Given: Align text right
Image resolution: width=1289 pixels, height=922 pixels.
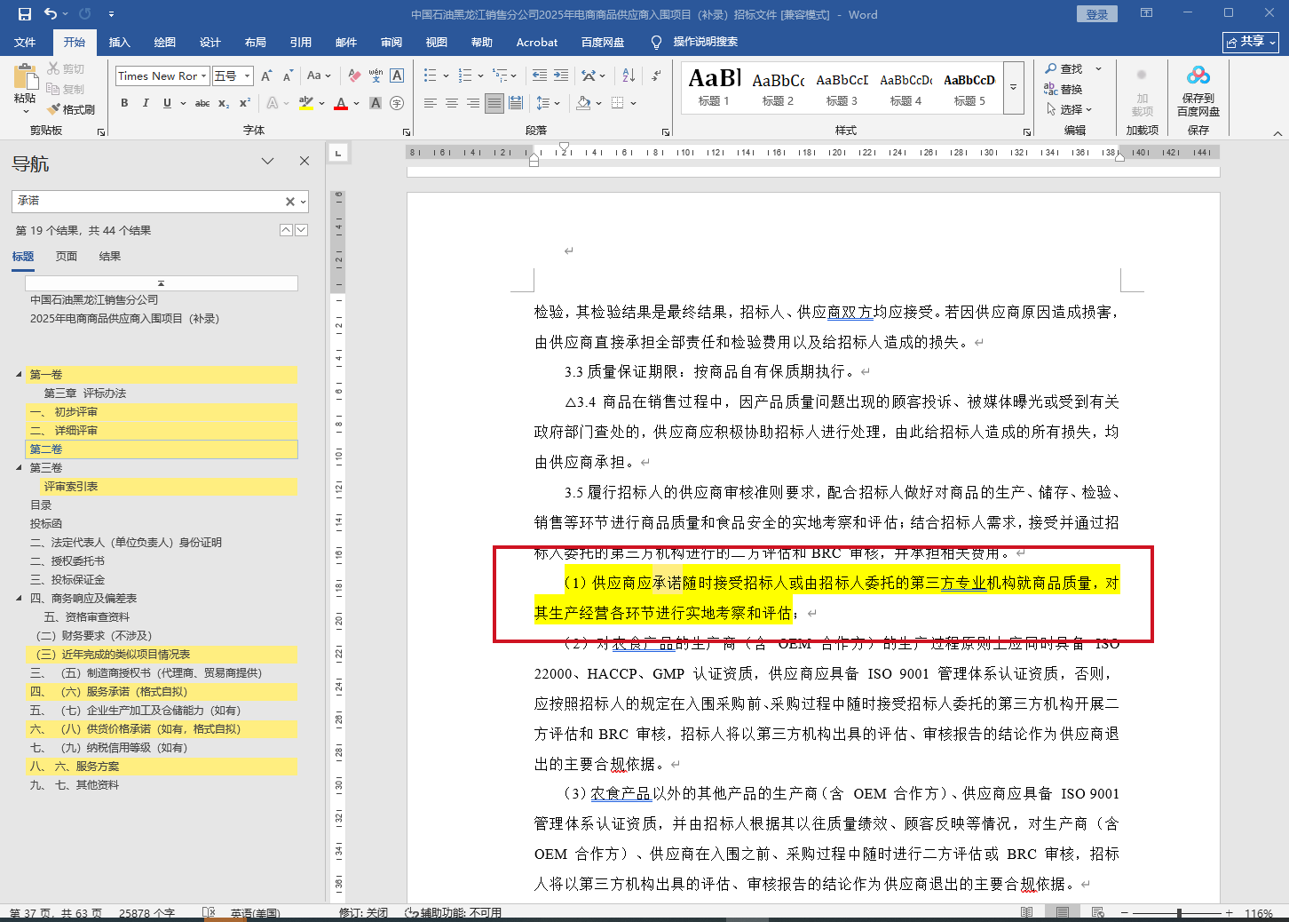Looking at the screenshot, I should [473, 103].
